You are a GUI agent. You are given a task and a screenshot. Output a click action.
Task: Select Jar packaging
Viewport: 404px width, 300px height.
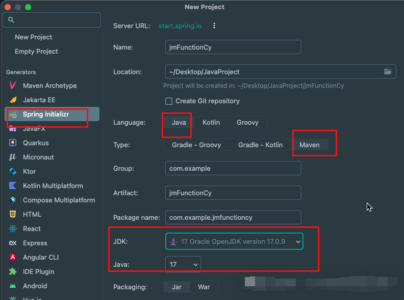[176, 287]
